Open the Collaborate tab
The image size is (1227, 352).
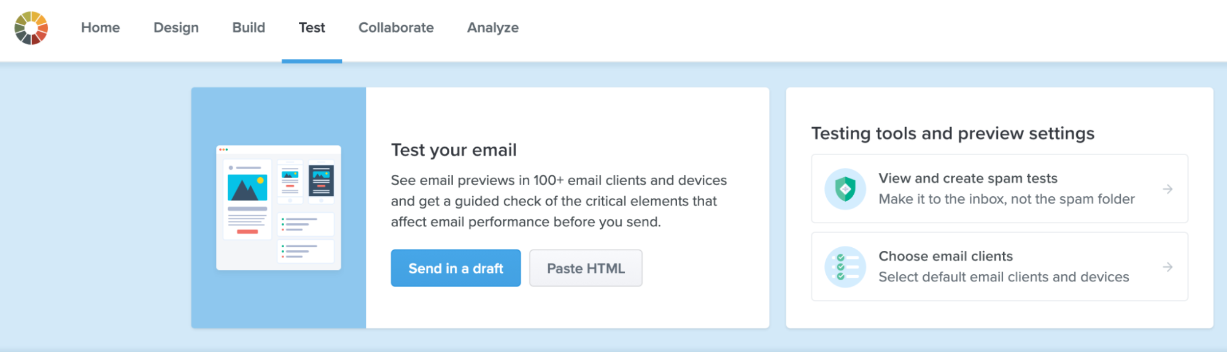[396, 28]
